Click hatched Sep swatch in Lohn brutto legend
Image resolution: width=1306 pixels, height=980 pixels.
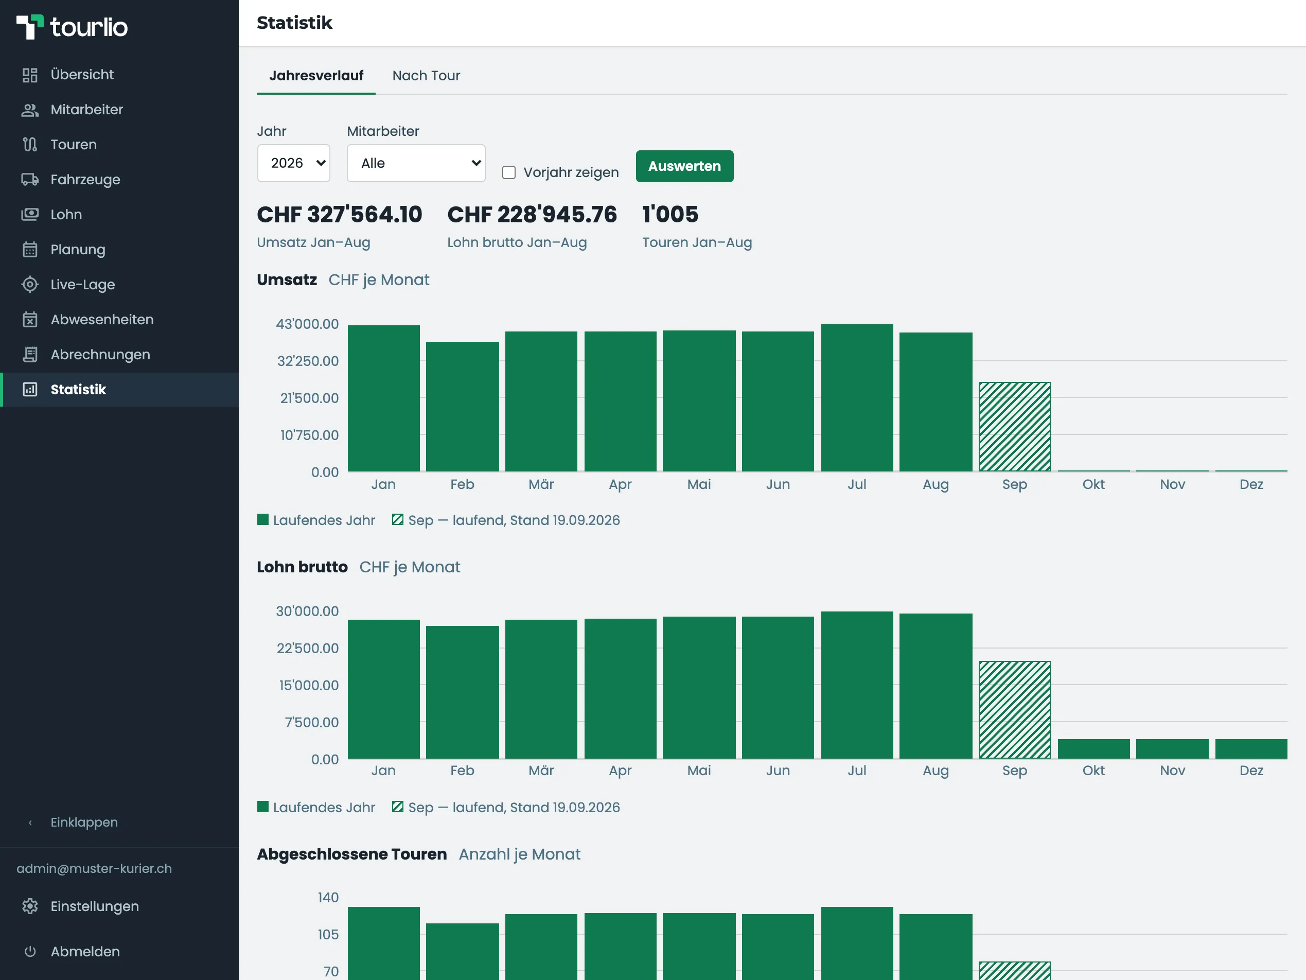click(397, 807)
